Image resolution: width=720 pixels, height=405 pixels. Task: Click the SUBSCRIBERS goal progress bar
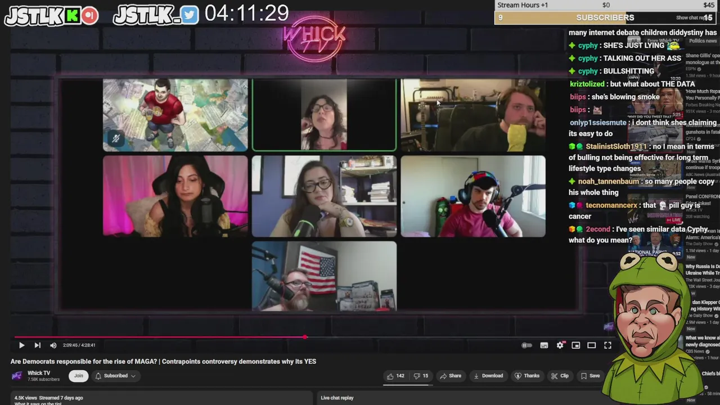click(605, 18)
